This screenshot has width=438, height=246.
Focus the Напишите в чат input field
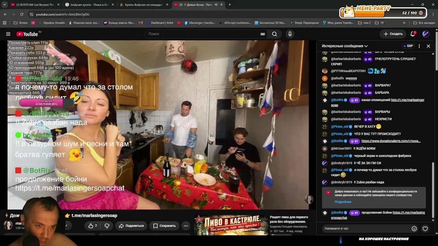(x=366, y=228)
